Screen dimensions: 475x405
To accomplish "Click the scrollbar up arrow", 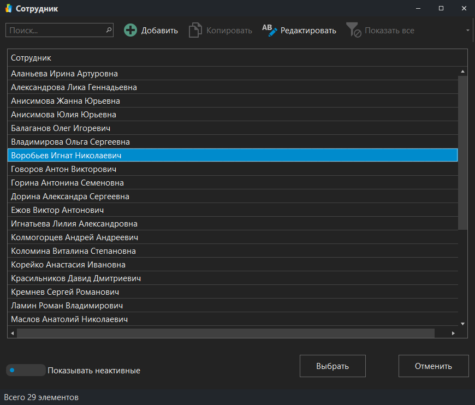I will click(x=462, y=70).
